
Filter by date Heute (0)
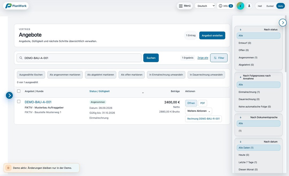point(258,155)
